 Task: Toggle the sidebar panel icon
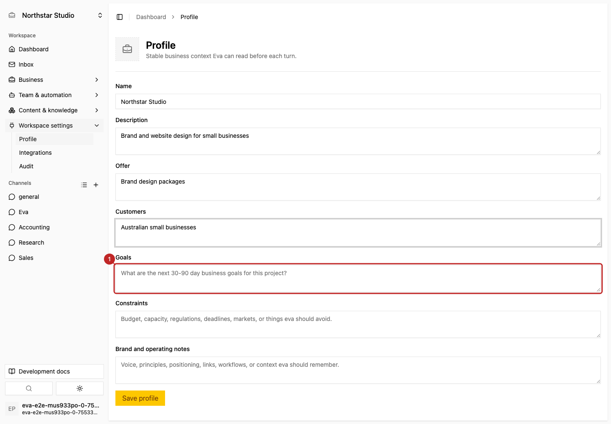(x=120, y=17)
